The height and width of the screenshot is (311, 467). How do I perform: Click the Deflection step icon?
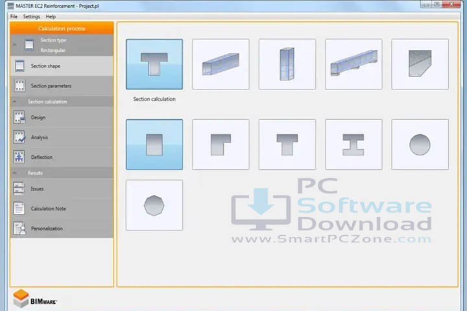19,157
